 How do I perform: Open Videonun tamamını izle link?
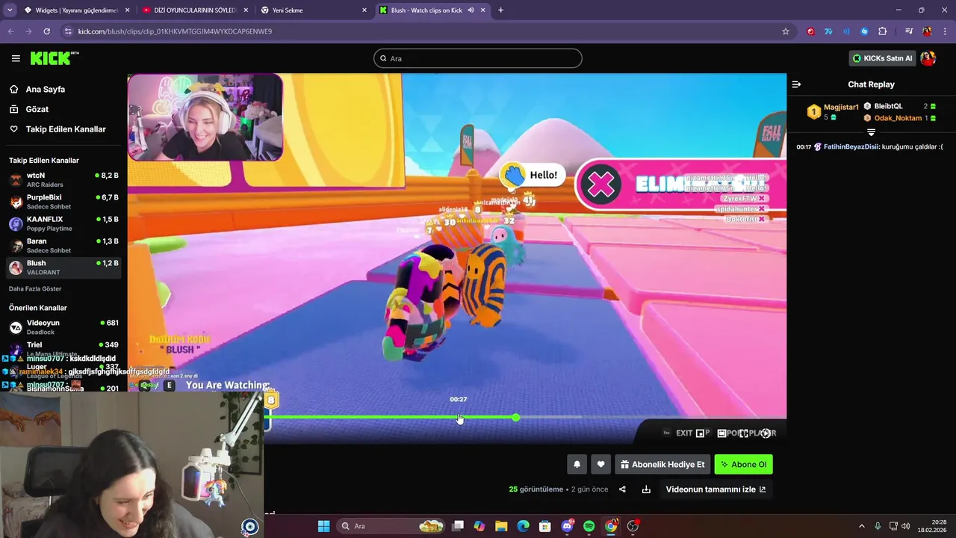tap(716, 489)
